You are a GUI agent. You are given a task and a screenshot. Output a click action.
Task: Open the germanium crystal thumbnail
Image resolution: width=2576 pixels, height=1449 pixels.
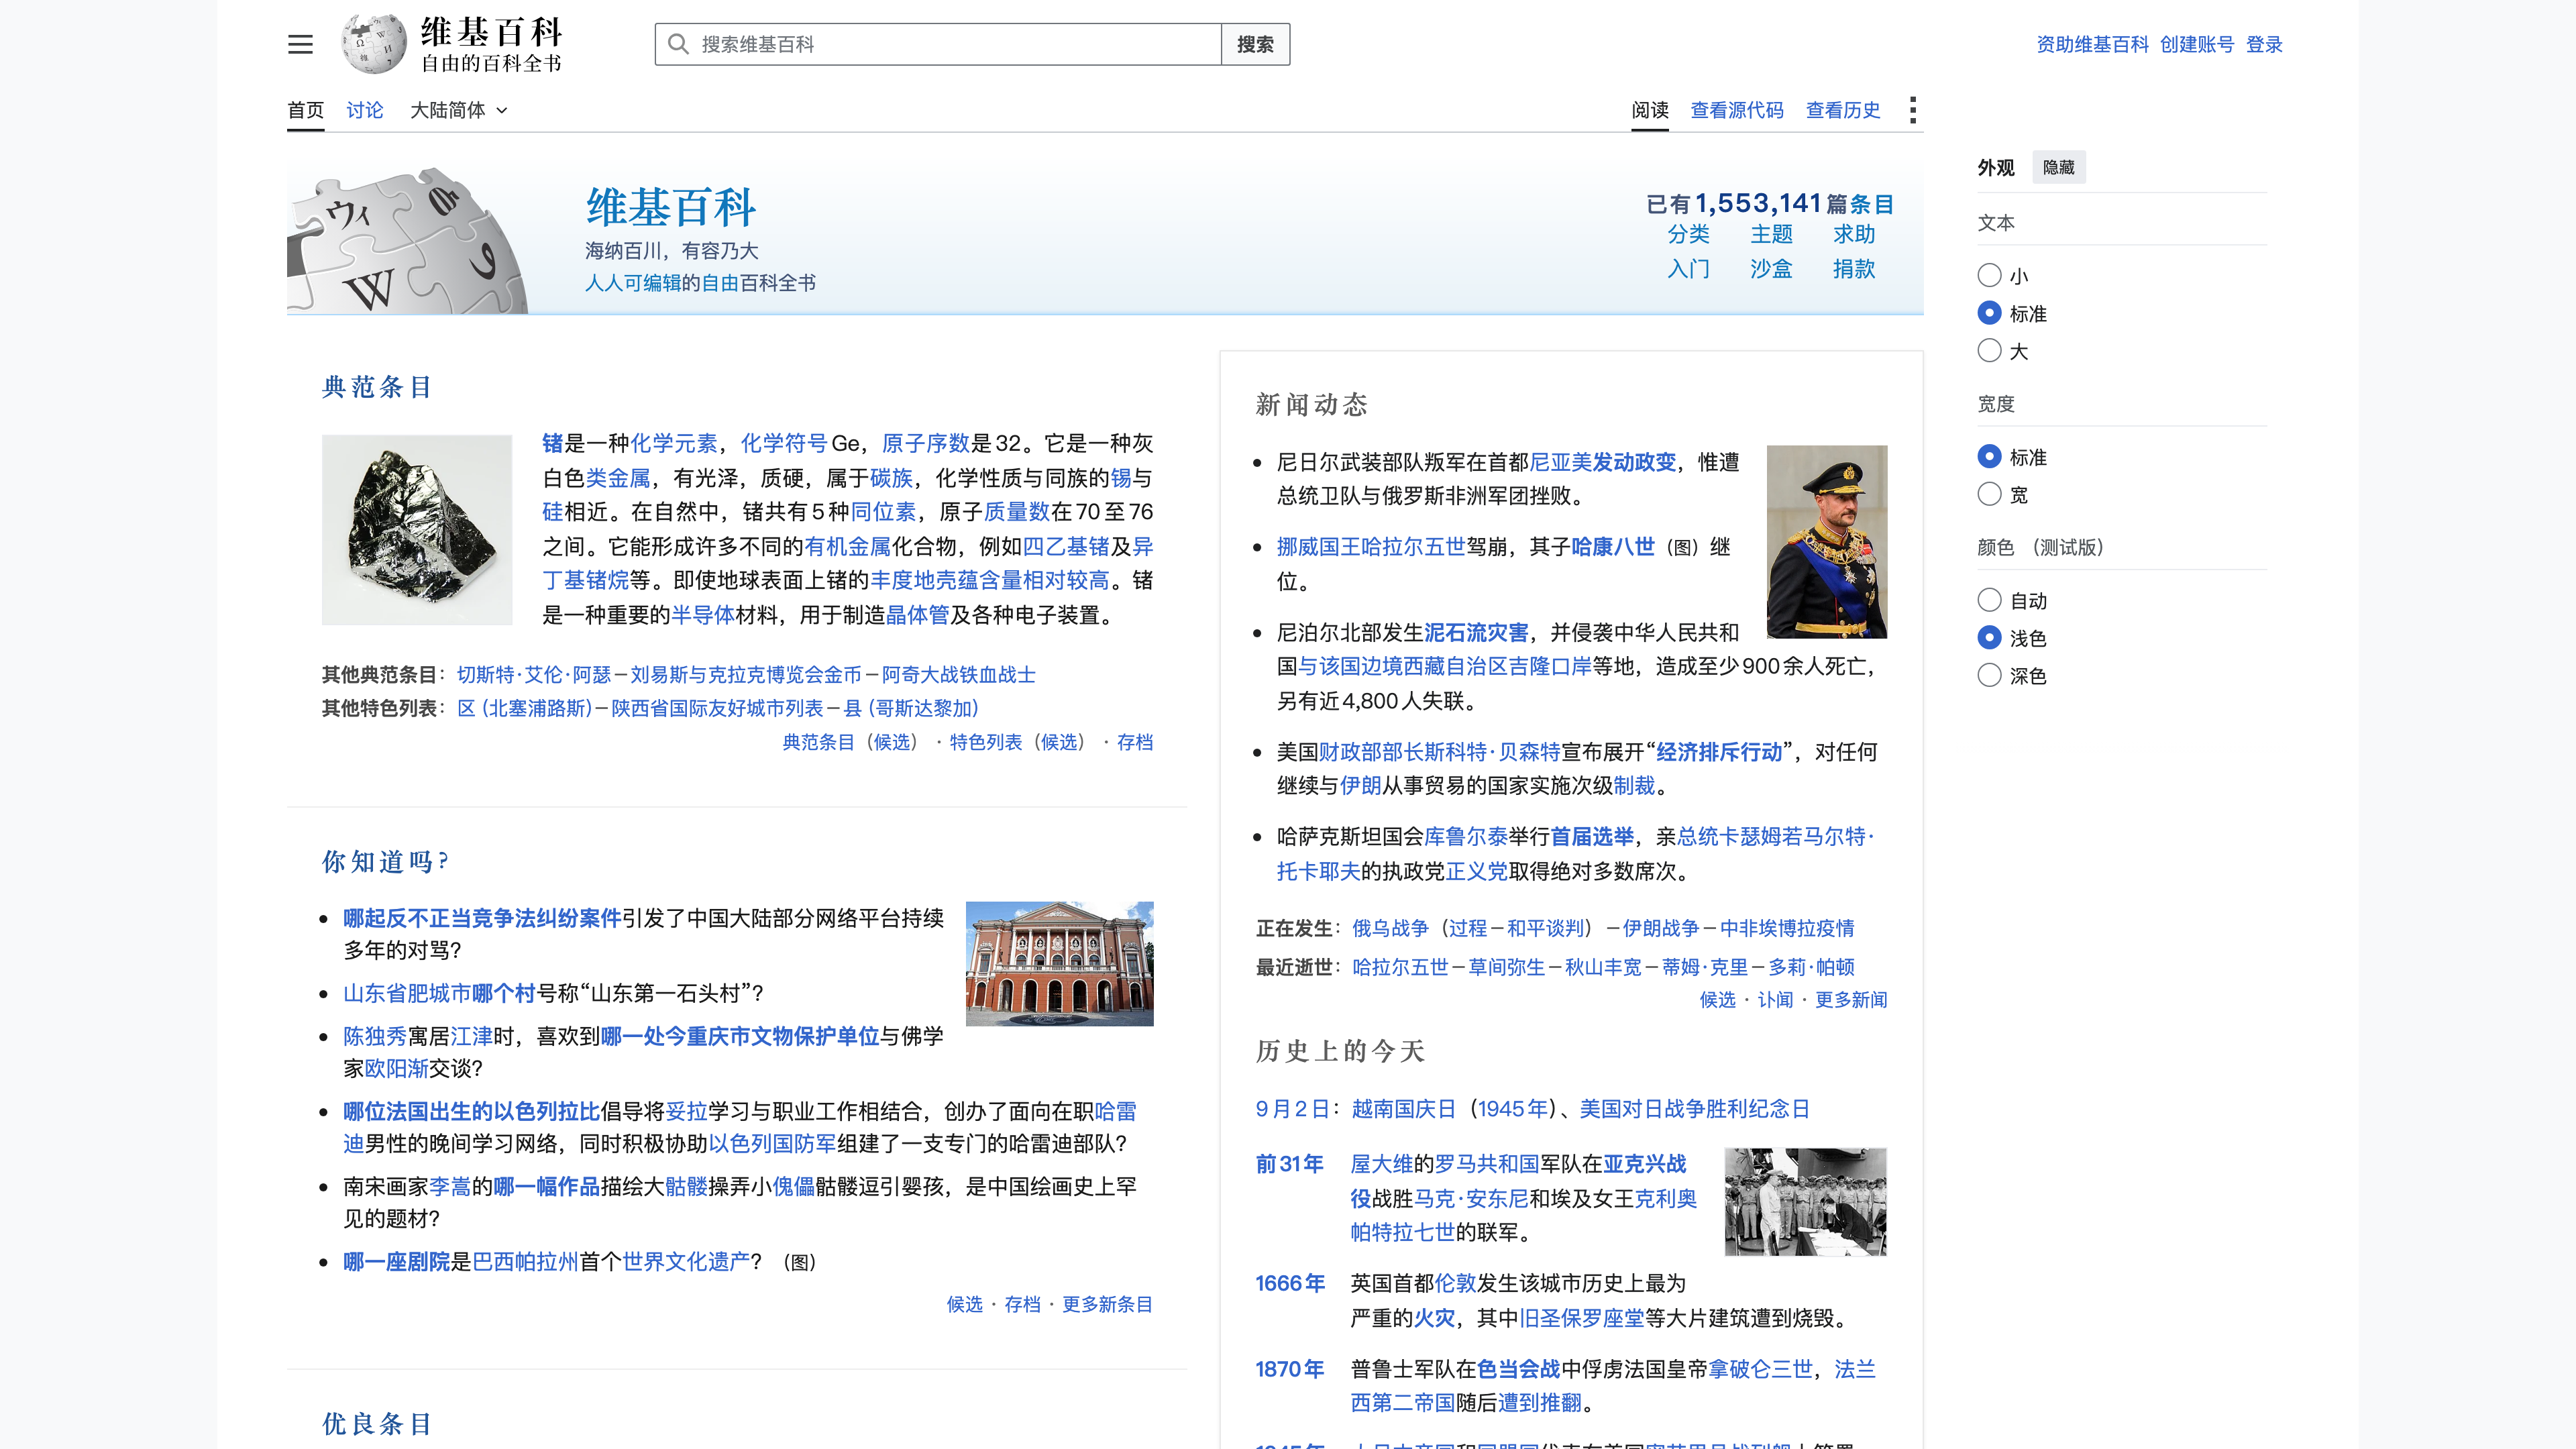tap(417, 529)
